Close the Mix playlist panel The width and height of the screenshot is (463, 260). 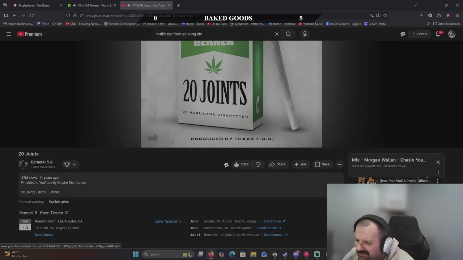[438, 162]
